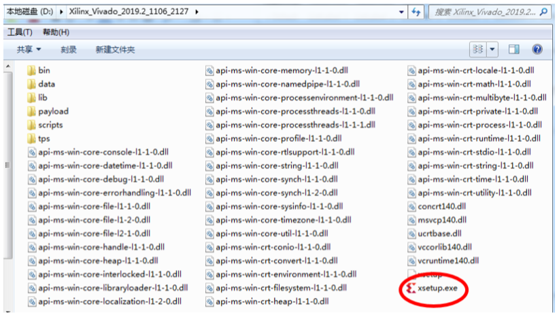Select api-ms-win-core-datetime-l1-1-0.dll file name
Viewport: 559px width, 317px height.
105,166
